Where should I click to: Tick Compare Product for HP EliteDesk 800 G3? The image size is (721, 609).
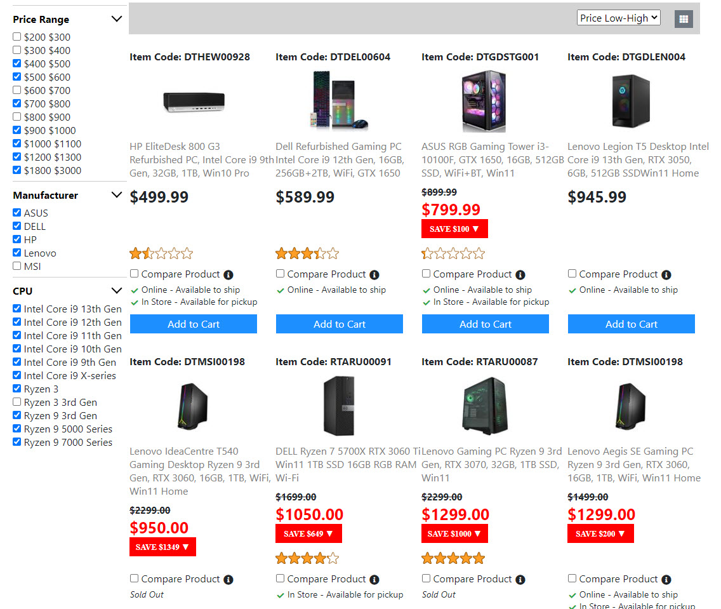pos(135,274)
